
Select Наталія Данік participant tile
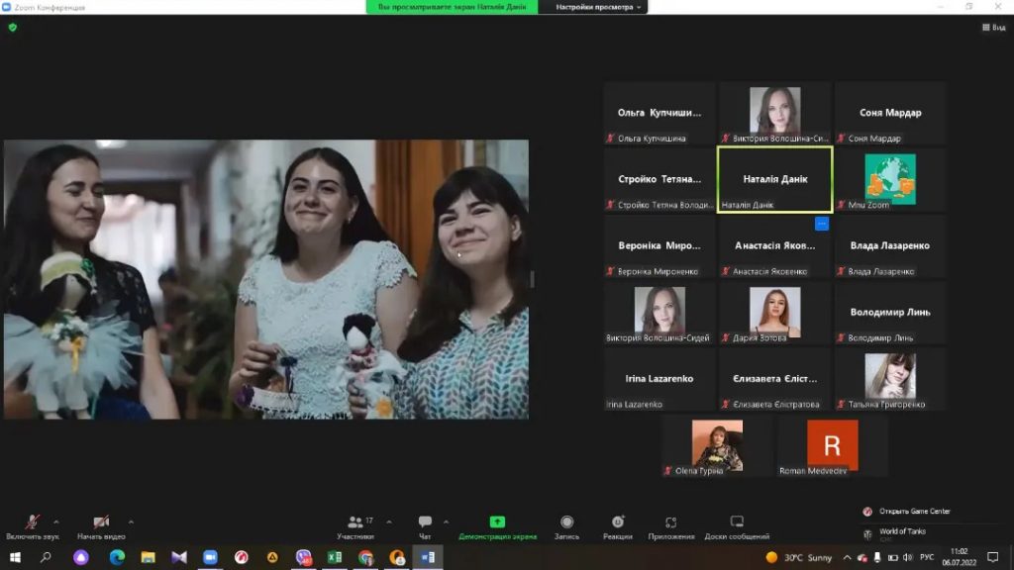(774, 179)
